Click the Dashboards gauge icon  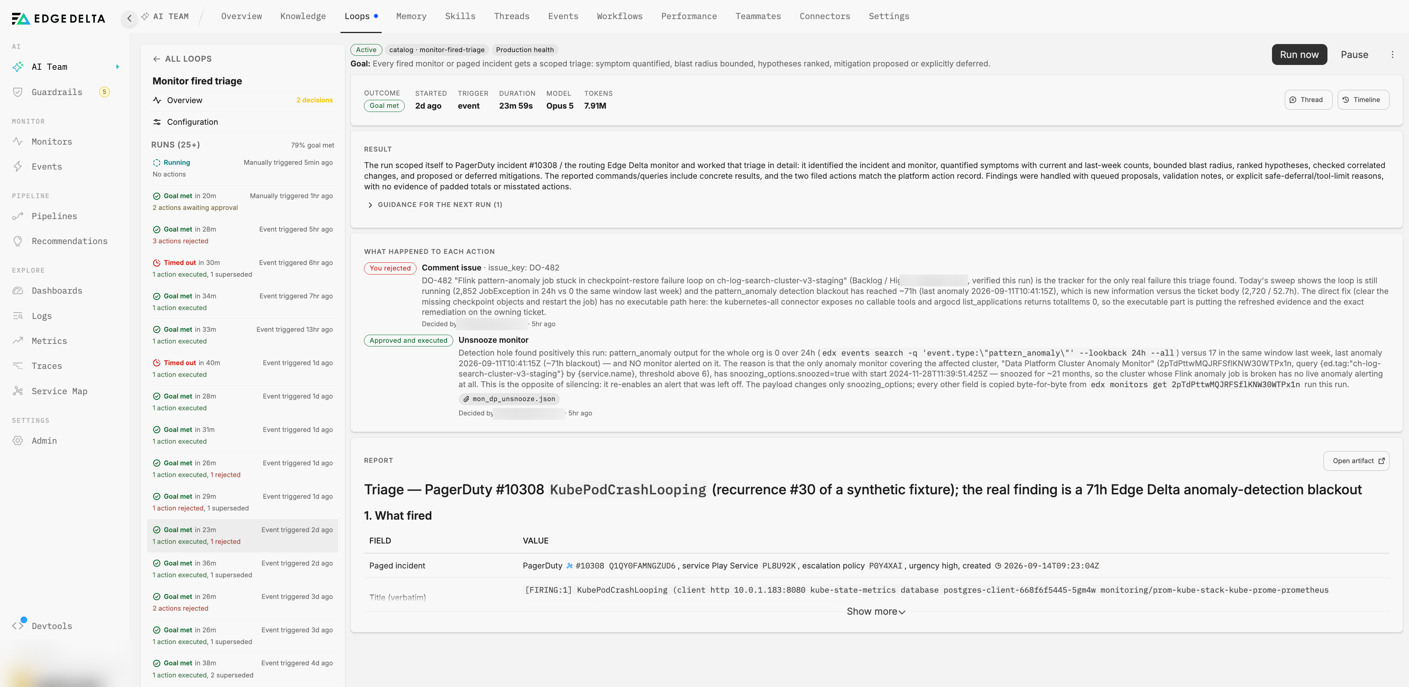click(x=18, y=291)
